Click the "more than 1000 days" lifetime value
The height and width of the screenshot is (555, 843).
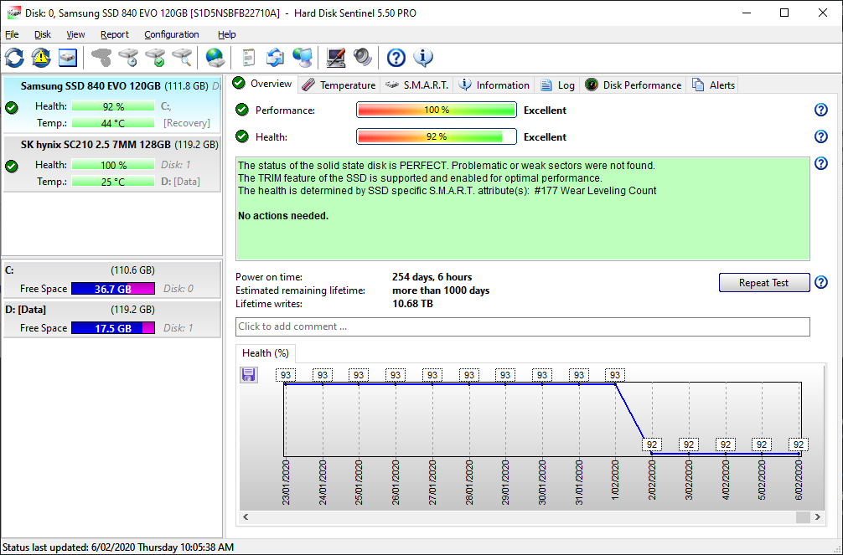(x=441, y=290)
